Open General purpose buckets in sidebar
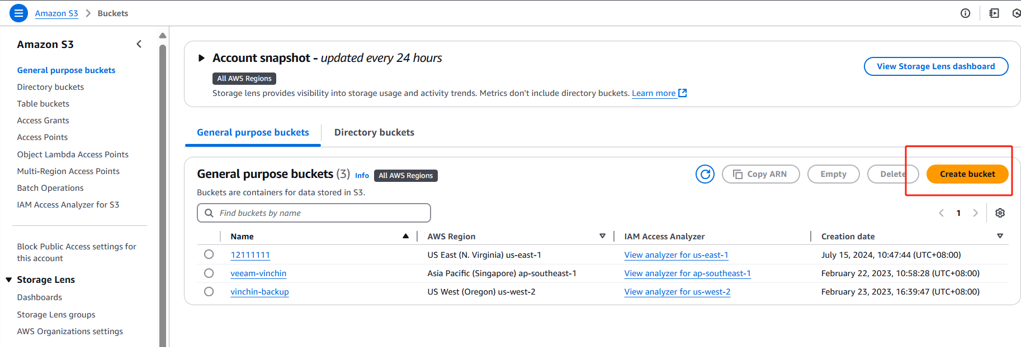This screenshot has width=1021, height=347. [x=67, y=70]
